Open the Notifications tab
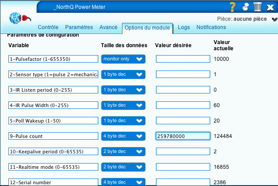The width and height of the screenshot is (278, 186). click(211, 27)
